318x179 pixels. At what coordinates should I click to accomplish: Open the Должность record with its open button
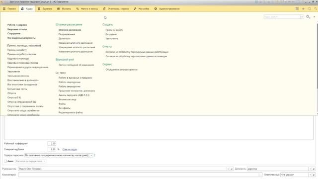coord(314,169)
